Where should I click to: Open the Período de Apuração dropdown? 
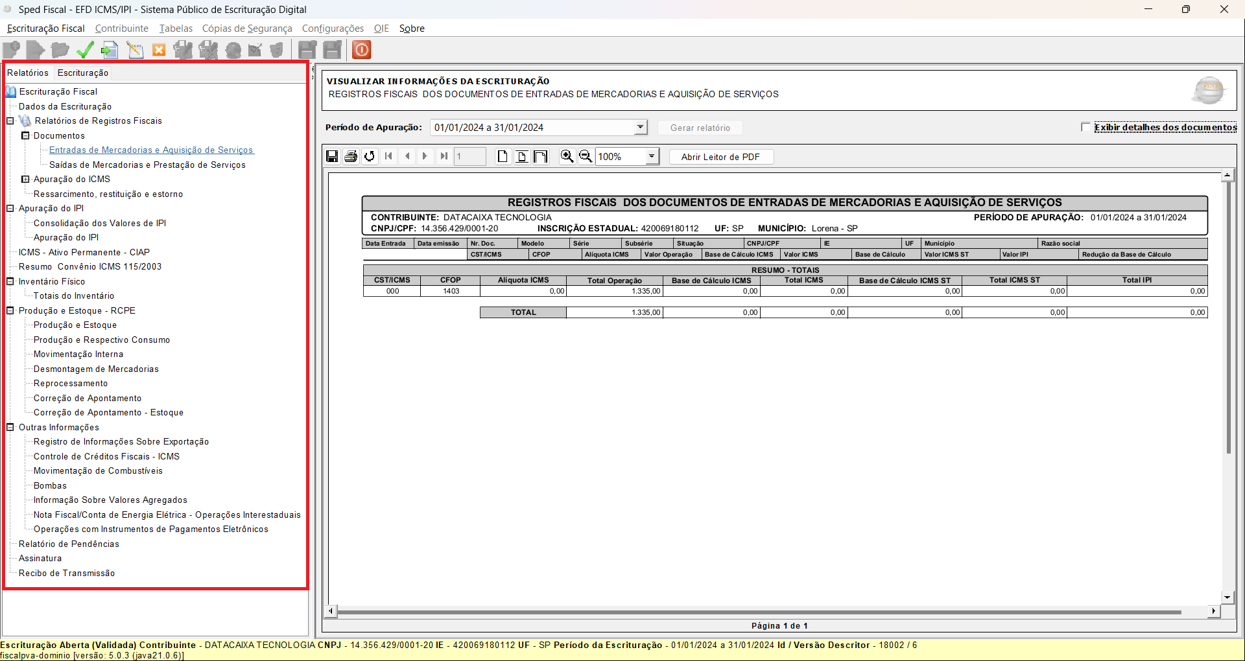click(640, 127)
